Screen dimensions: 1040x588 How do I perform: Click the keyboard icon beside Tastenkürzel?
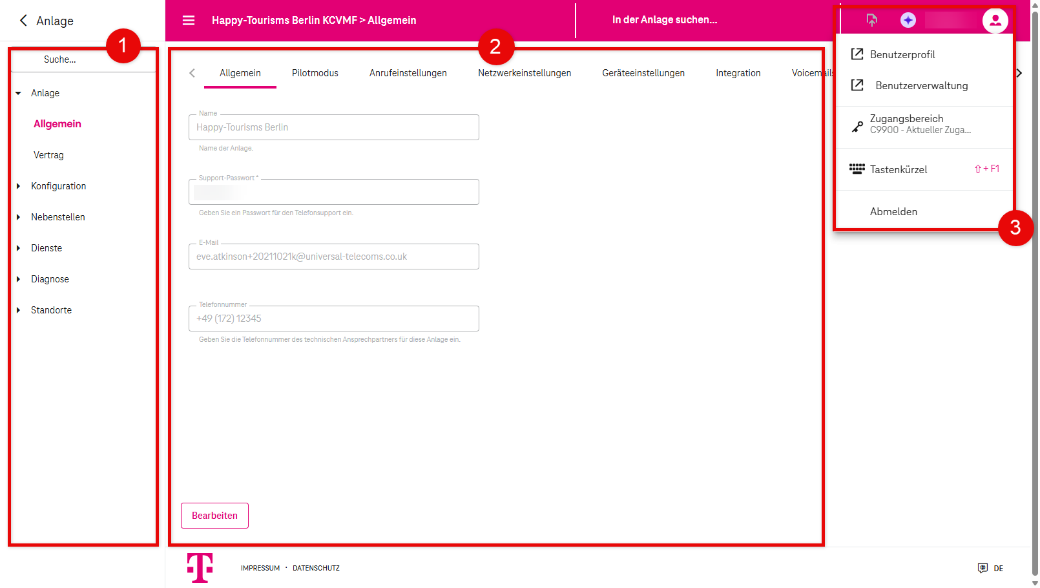pyautogui.click(x=857, y=169)
